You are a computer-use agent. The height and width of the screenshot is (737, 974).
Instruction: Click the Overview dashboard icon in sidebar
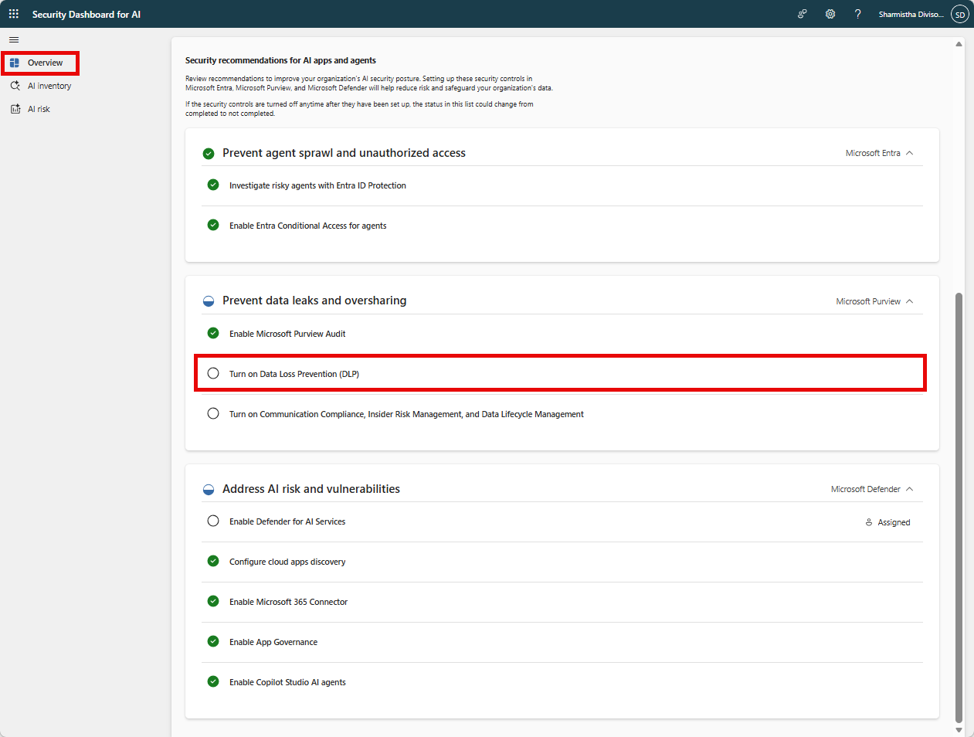tap(15, 63)
